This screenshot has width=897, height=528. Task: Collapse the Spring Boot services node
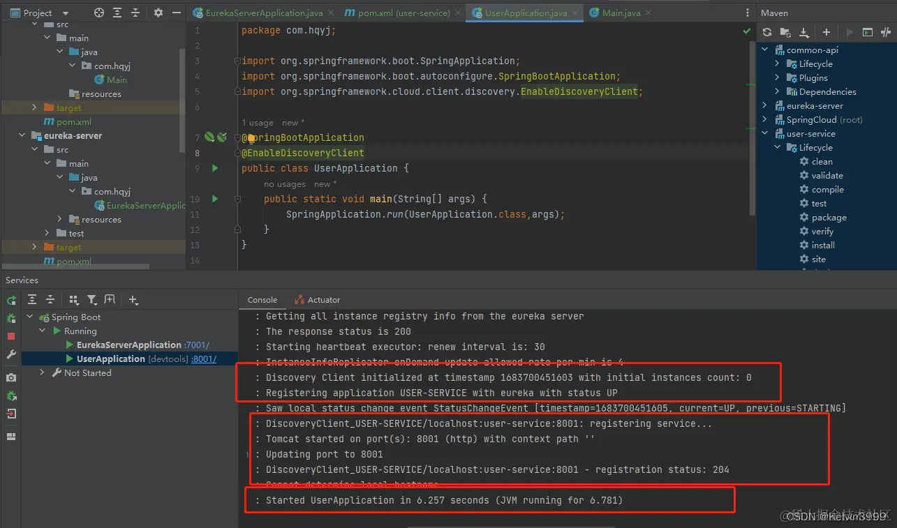tap(30, 317)
